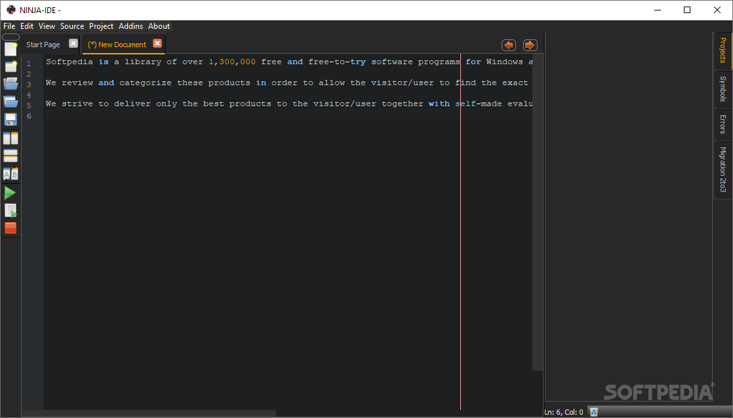Navigate forward with the orange right arrow
Screen dimensions: 733x418
(530, 45)
